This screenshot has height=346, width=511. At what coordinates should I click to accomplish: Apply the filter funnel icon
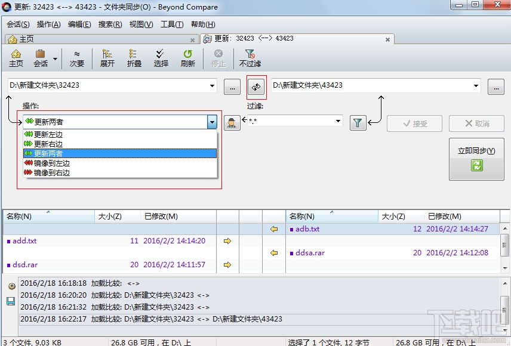(x=358, y=122)
